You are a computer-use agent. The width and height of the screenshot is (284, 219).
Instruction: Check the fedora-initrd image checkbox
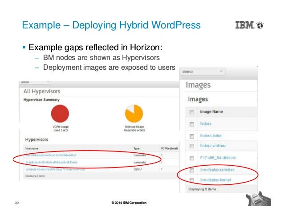click(191, 136)
